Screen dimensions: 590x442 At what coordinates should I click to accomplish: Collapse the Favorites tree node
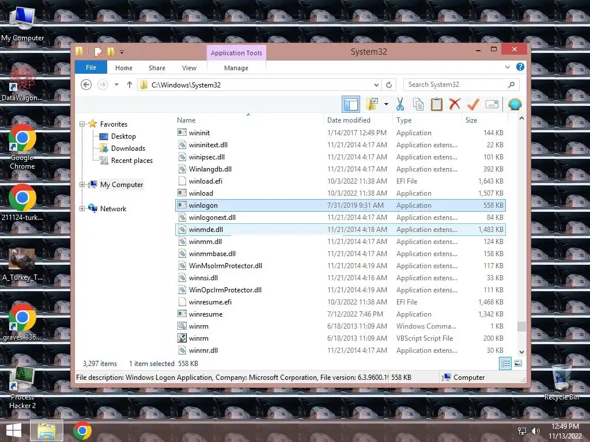point(82,124)
